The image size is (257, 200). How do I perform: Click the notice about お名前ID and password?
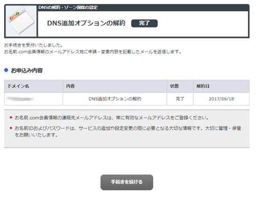tap(128, 132)
